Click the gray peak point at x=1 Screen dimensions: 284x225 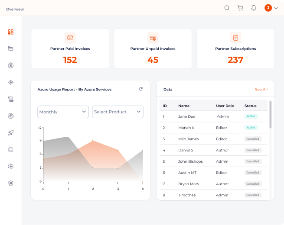click(x=68, y=137)
